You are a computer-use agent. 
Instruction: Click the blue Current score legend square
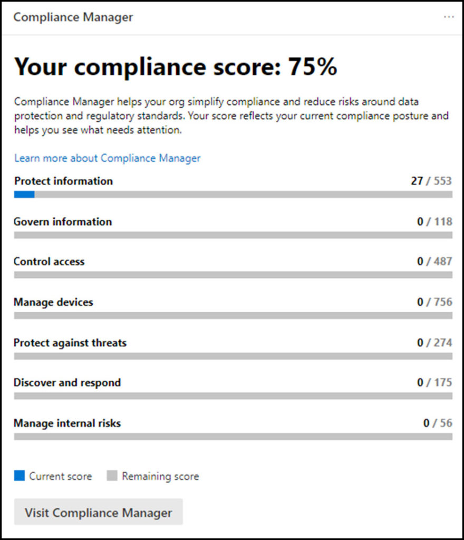coord(20,476)
